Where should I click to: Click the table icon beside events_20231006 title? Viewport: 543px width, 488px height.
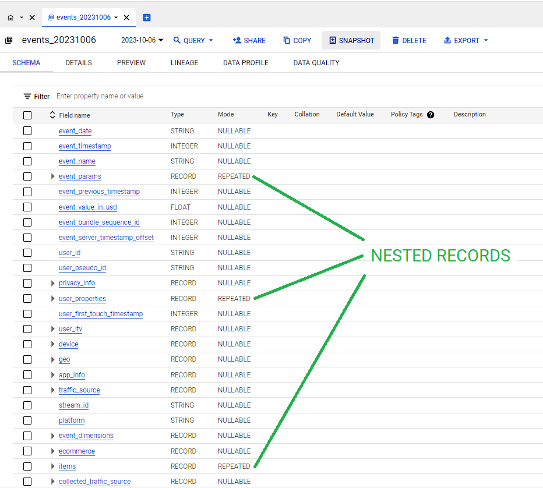(9, 40)
